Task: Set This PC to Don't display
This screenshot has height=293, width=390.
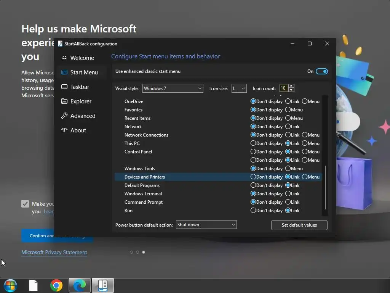Action: coord(266,143)
